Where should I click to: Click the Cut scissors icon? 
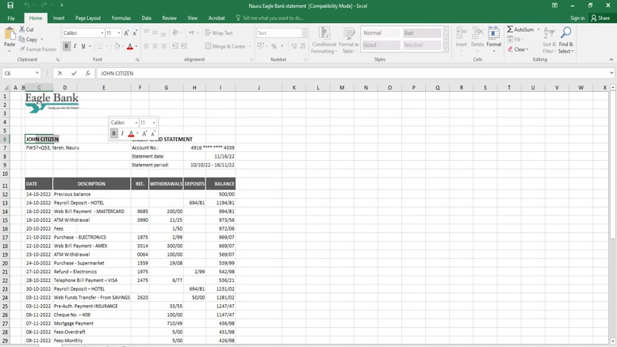click(23, 29)
